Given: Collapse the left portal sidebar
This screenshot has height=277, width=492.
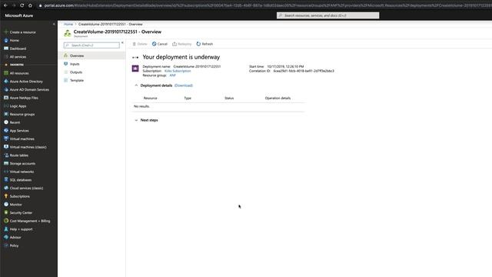Looking at the screenshot, I should point(54,24).
